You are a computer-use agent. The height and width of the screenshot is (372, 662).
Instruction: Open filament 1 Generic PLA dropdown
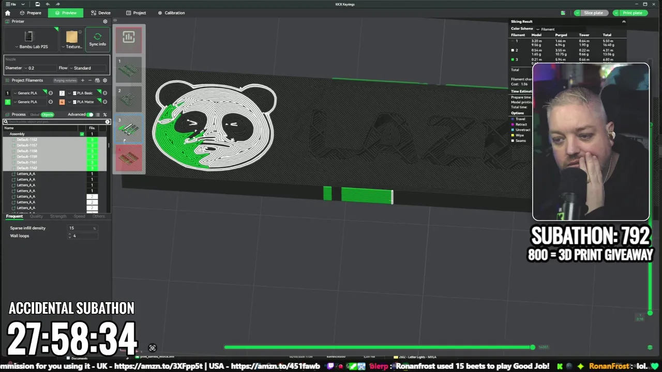point(30,93)
